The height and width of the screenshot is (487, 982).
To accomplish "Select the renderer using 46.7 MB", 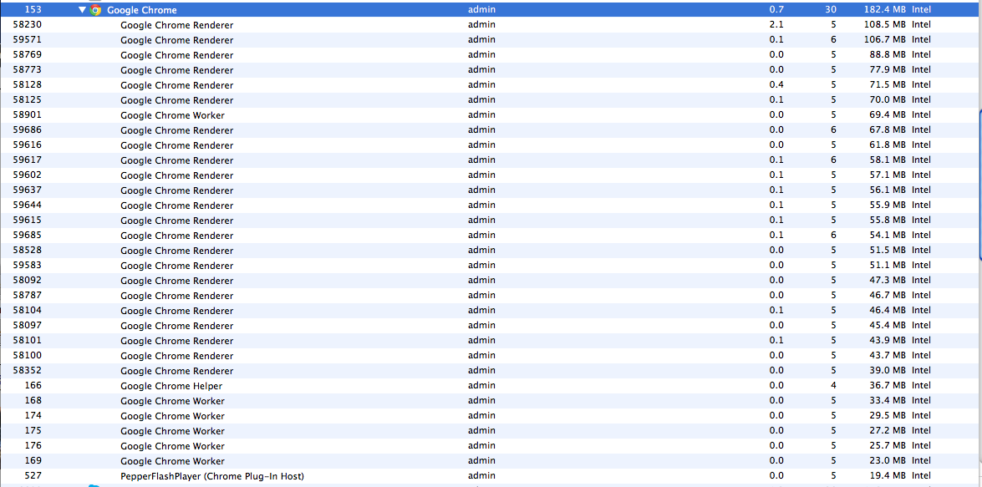I will coord(491,296).
